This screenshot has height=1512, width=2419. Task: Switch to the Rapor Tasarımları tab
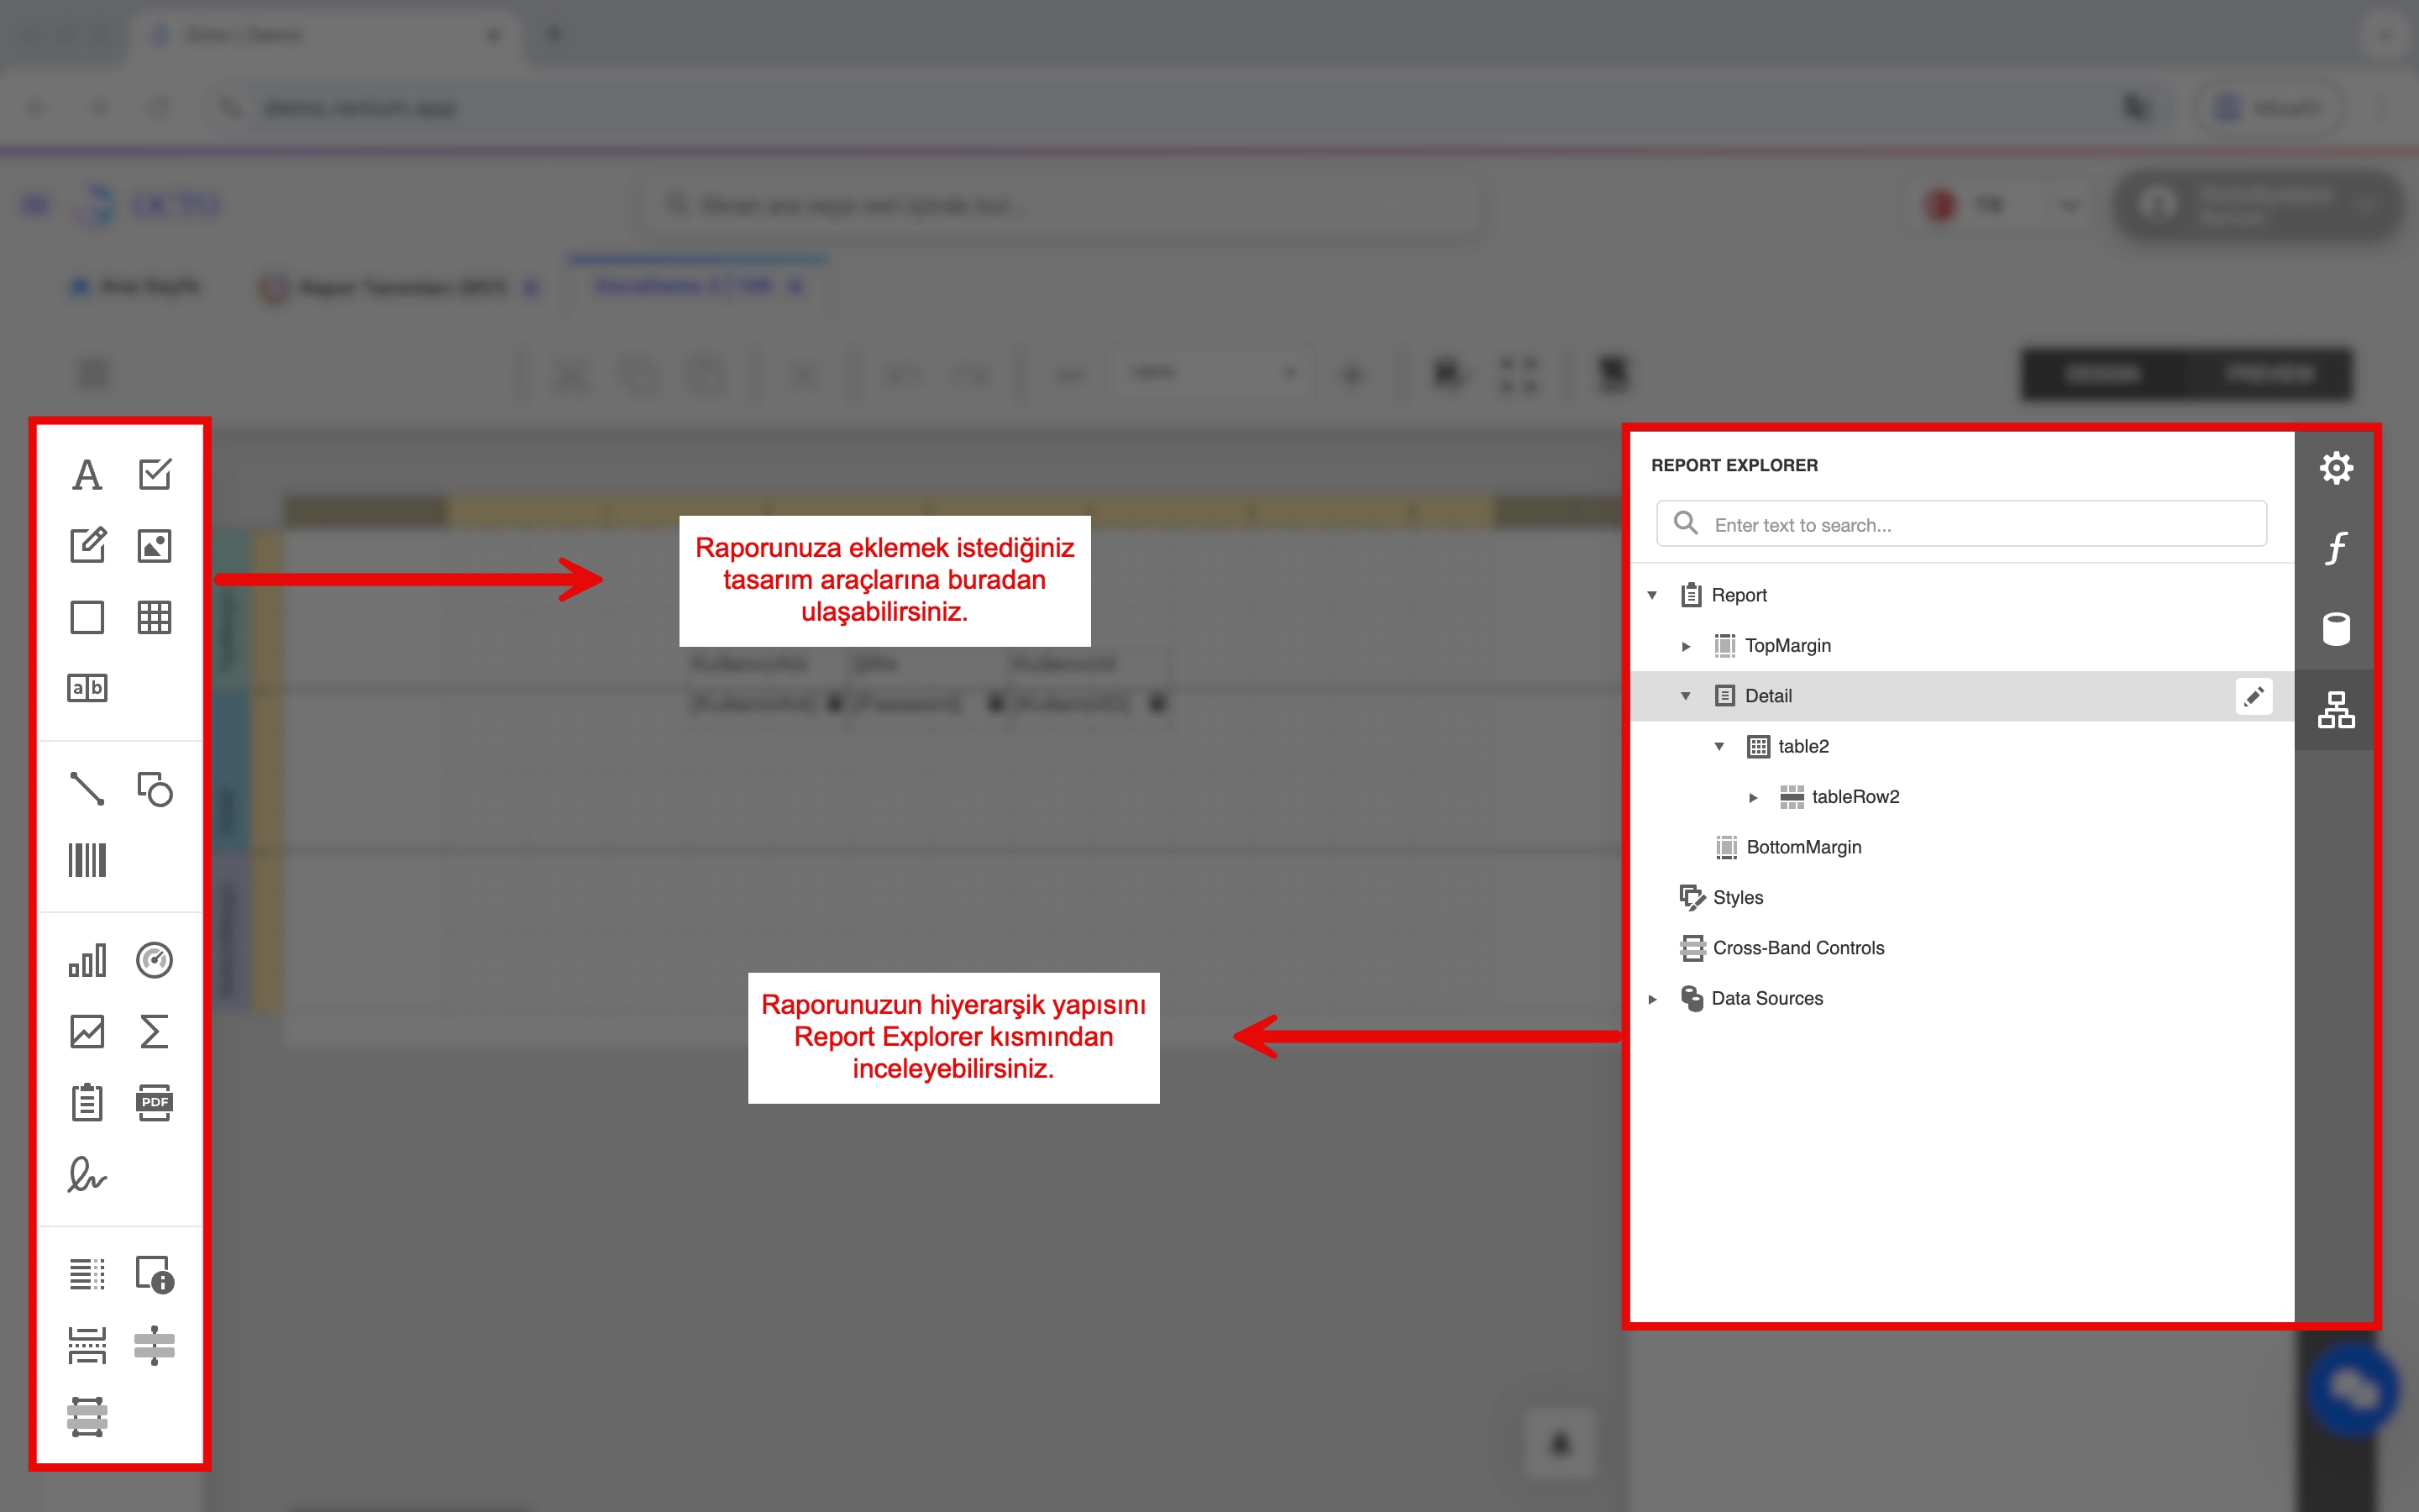(x=400, y=288)
